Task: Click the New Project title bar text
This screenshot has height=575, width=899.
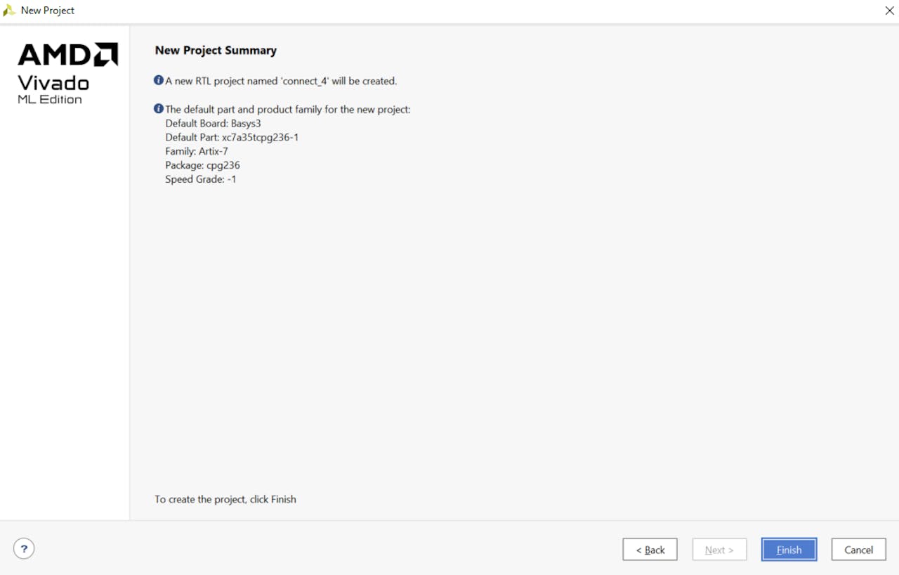Action: coord(48,11)
